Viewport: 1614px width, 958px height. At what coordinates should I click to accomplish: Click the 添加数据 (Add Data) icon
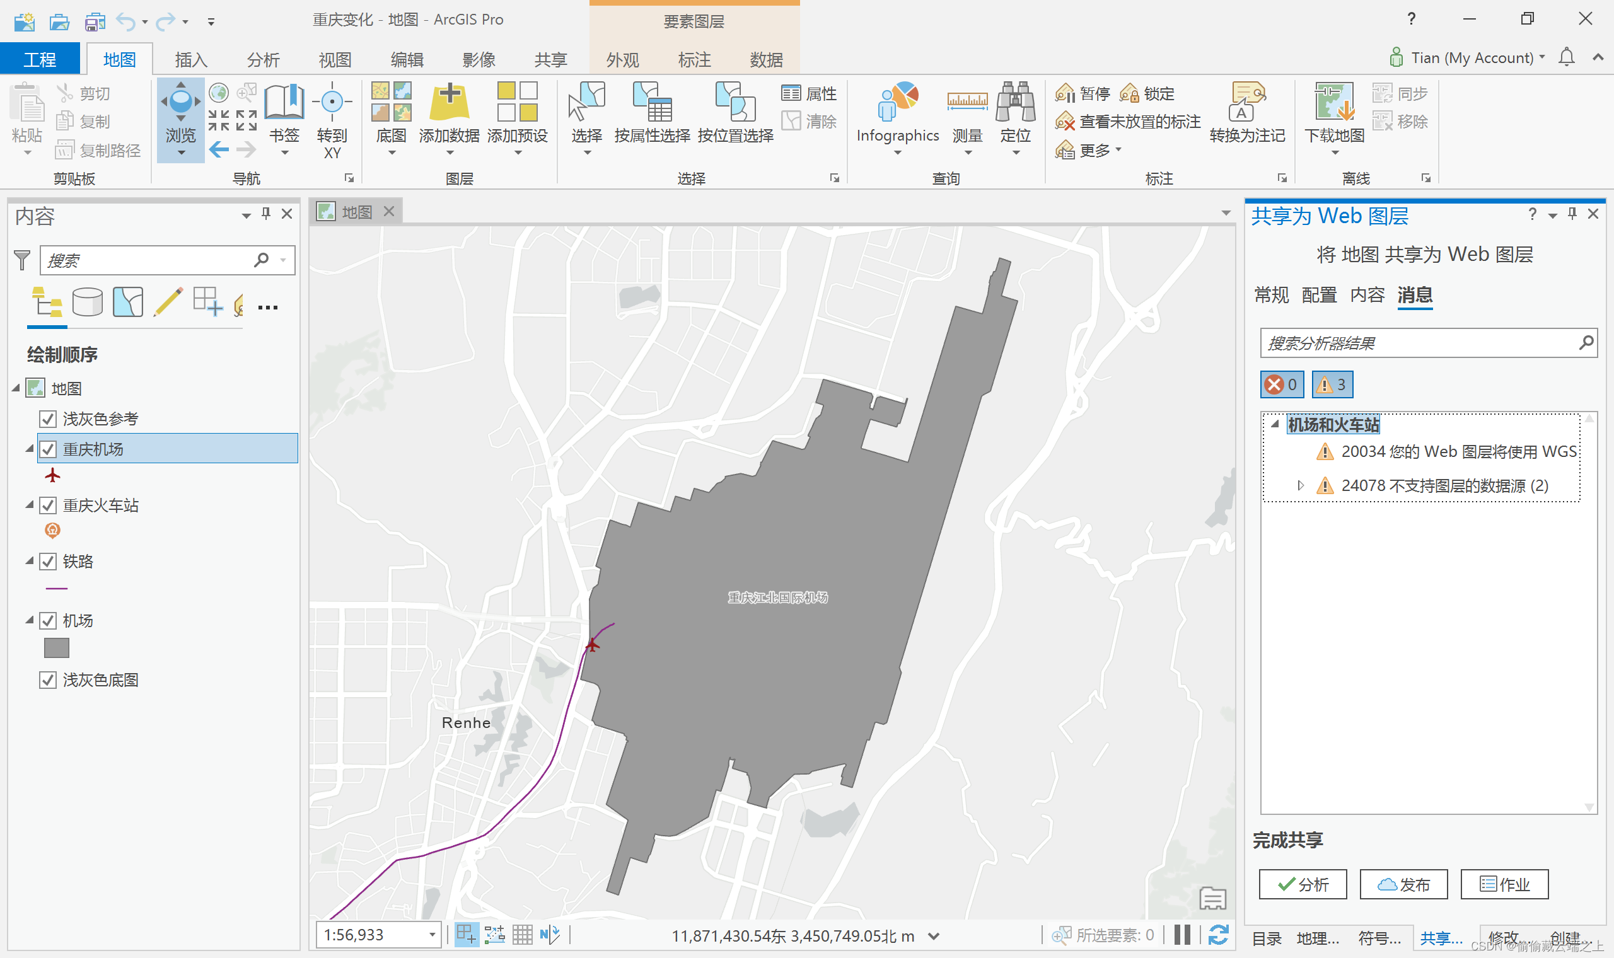450,103
